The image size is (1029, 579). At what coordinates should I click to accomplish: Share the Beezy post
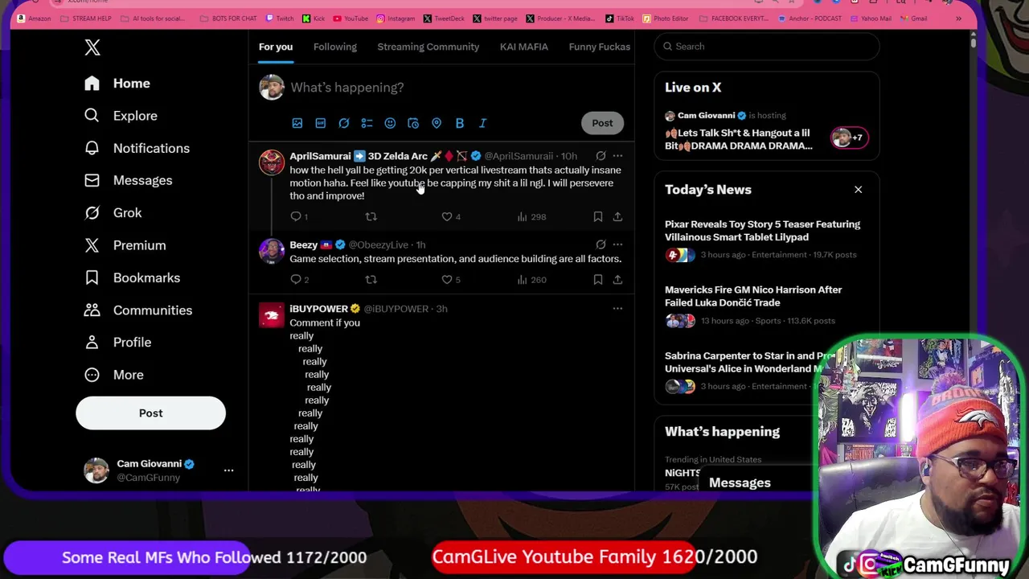pos(617,280)
